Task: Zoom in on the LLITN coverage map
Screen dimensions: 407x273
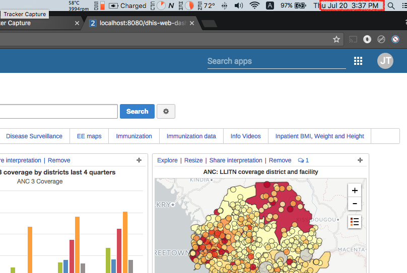Action: click(355, 191)
